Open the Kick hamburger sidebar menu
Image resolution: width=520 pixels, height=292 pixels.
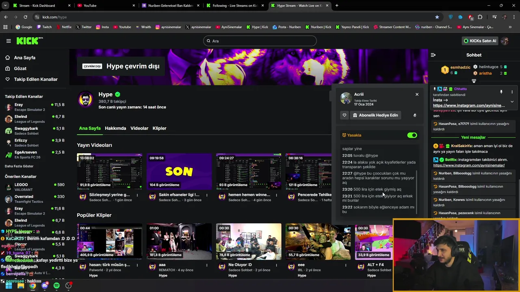coord(9,41)
